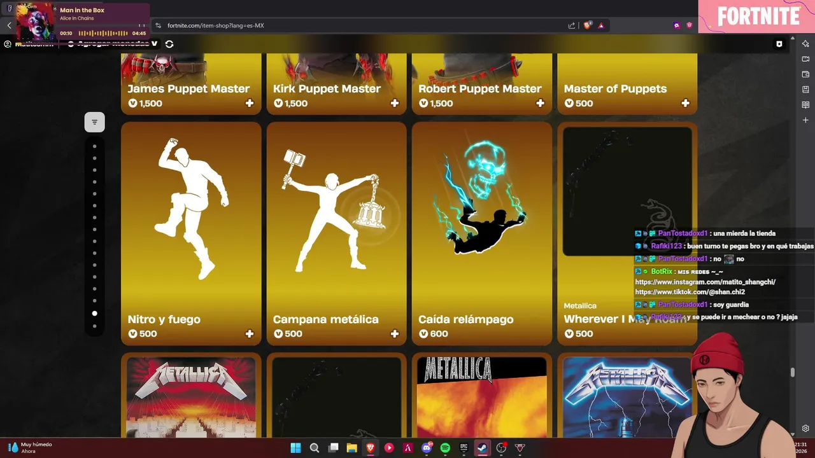Open Brave Shields lion icon in address bar
Image resolution: width=815 pixels, height=458 pixels.
tap(588, 25)
